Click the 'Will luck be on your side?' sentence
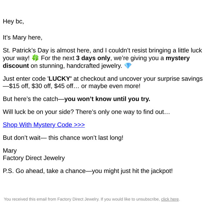Viewport: 209px width, 203px height. click(x=86, y=112)
